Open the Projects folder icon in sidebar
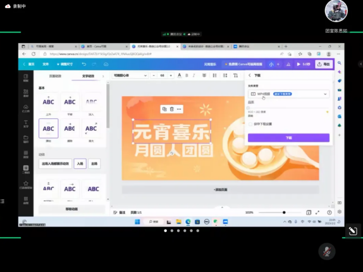Screen dimensions: 363x272 [26, 139]
